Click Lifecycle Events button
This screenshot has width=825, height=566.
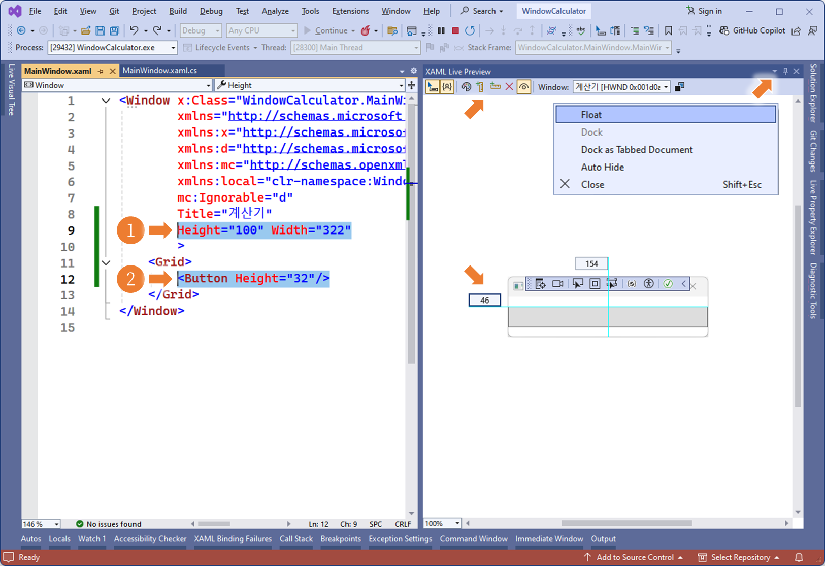(x=220, y=48)
